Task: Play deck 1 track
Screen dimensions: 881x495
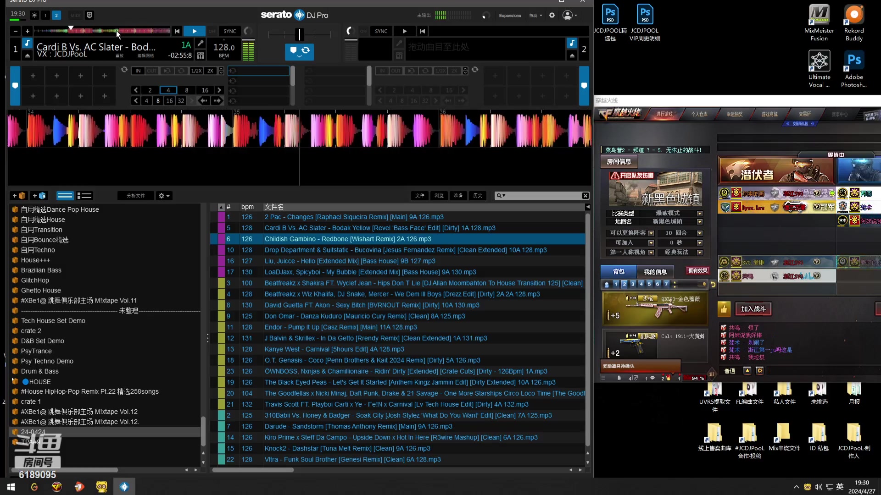Action: point(194,31)
